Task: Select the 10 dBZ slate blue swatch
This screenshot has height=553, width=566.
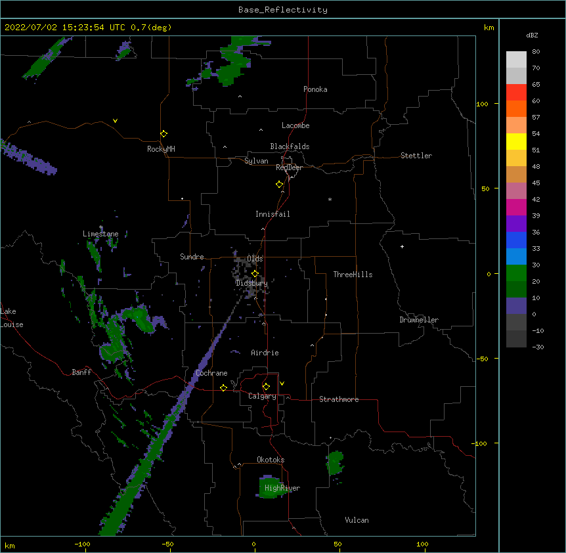Action: click(516, 306)
